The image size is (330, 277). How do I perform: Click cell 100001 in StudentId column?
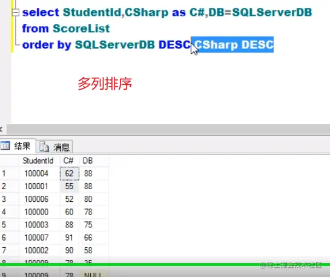39,187
